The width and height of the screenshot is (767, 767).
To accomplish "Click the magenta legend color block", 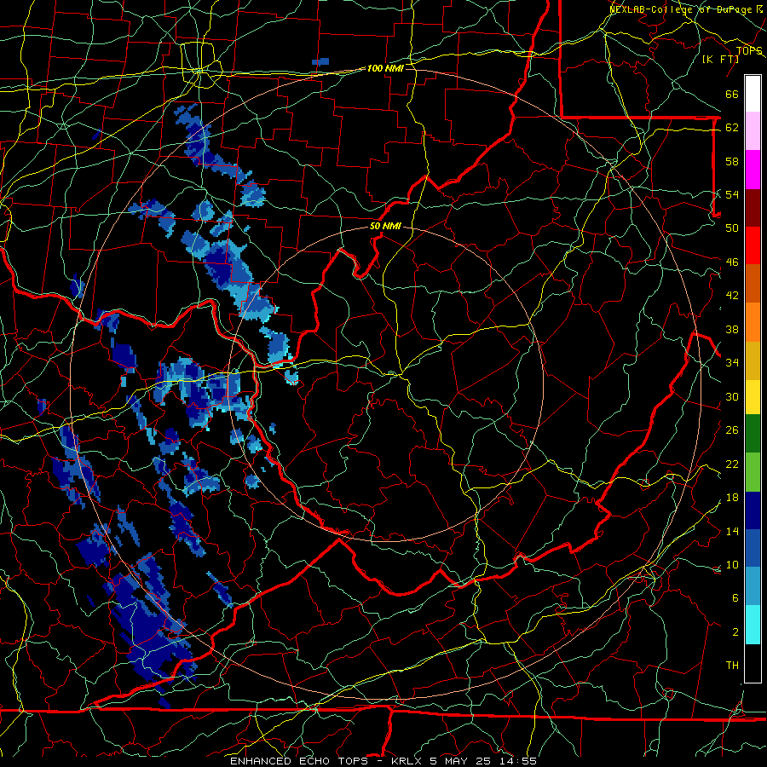I will click(753, 170).
